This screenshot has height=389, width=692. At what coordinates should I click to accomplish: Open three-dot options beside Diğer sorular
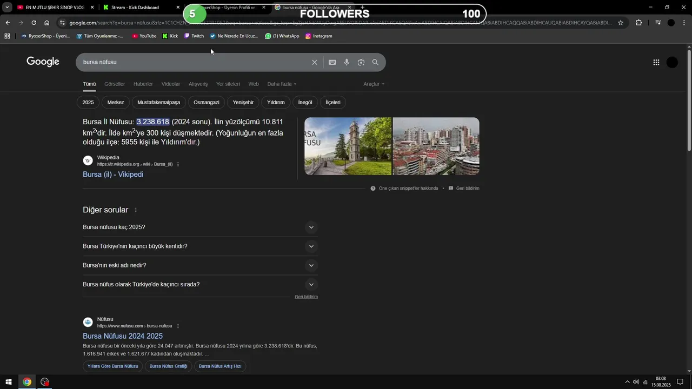click(136, 210)
